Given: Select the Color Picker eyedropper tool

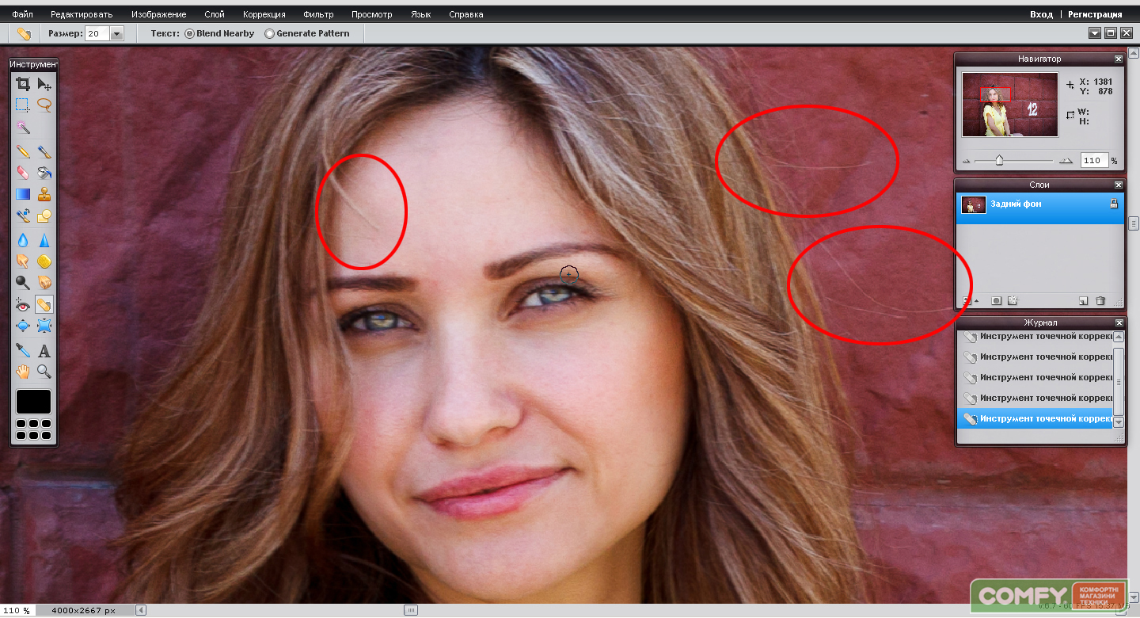Looking at the screenshot, I should pyautogui.click(x=23, y=350).
